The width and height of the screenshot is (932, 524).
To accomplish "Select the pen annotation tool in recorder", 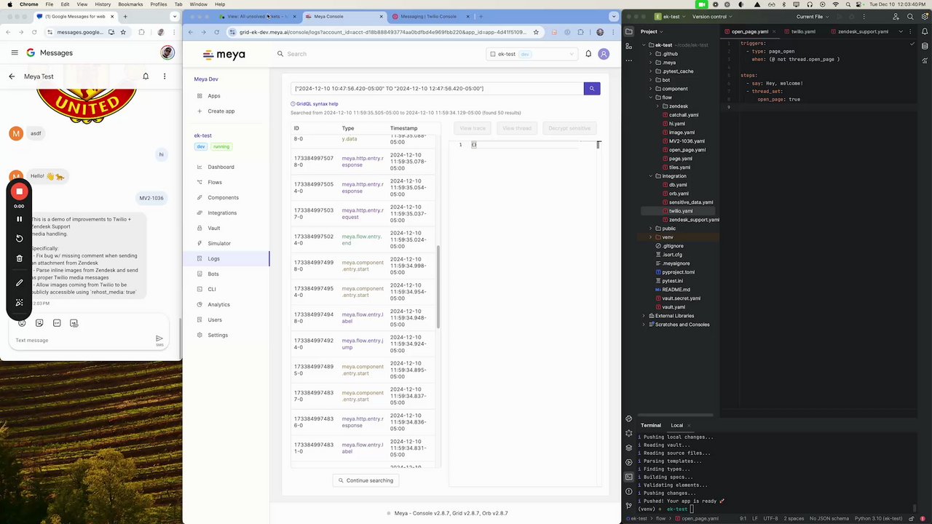I will [x=20, y=282].
